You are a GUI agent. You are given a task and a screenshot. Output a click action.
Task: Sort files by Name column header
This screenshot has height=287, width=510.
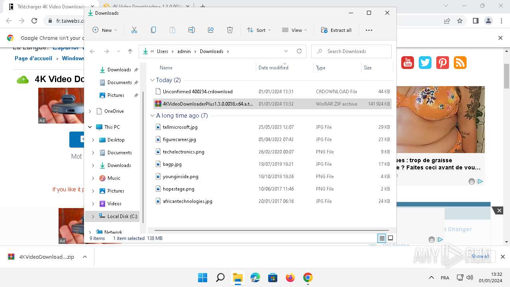pyautogui.click(x=166, y=68)
